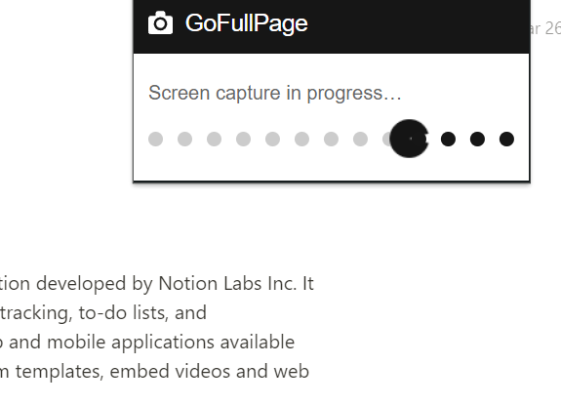Viewport: 561px width, 405px height.
Task: Click the middle black progress dot
Action: coord(477,140)
